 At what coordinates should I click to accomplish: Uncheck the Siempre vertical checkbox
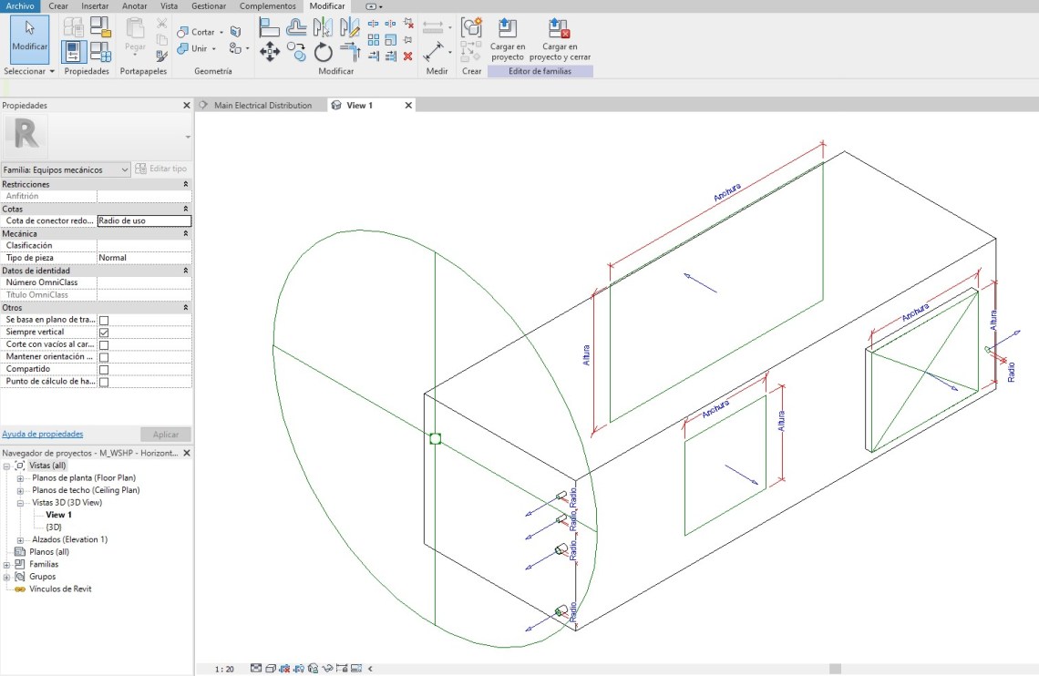[x=104, y=333]
